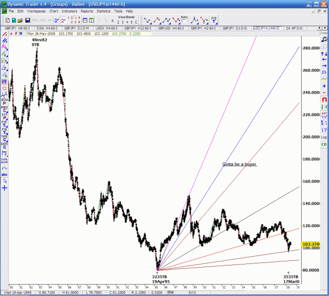Save the chart with the floppy disk icon
This screenshot has width=329, height=296.
(27, 21)
